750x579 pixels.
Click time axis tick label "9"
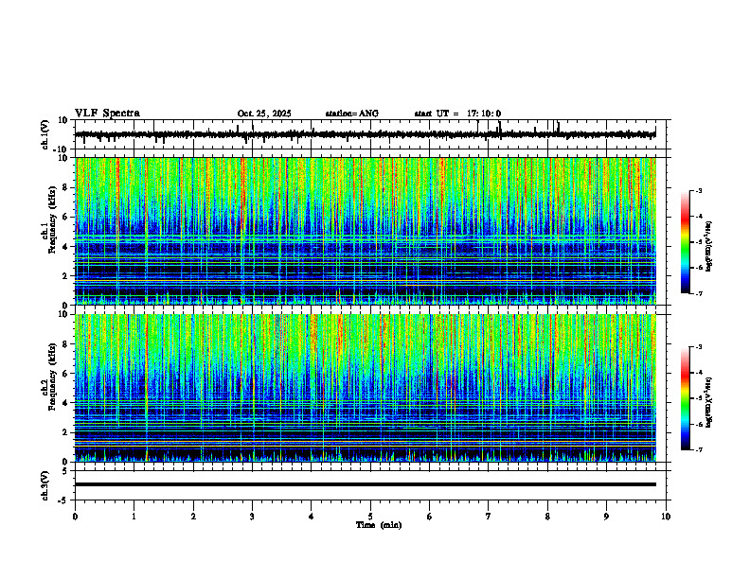[x=606, y=517]
